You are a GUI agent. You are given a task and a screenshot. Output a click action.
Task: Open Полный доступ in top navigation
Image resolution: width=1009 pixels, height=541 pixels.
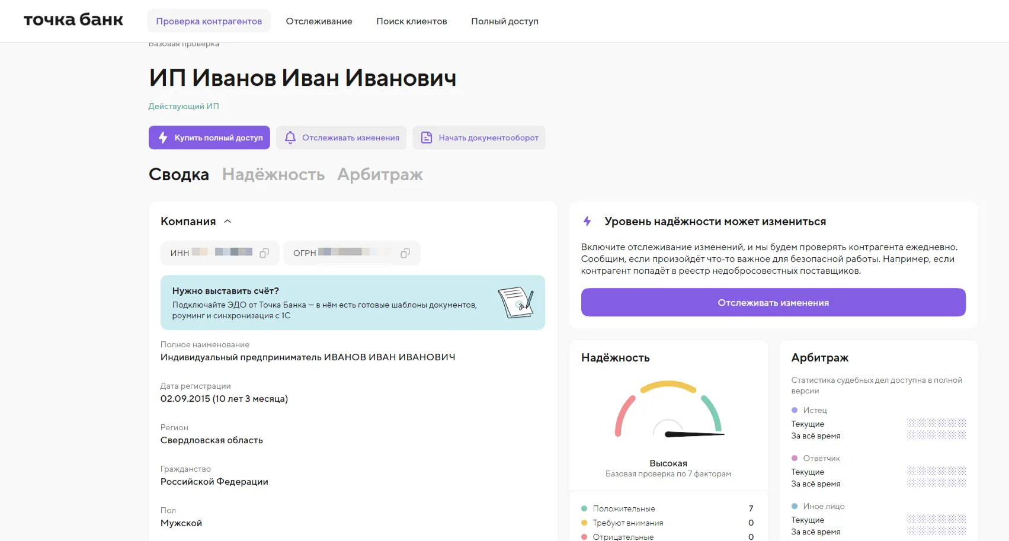click(x=504, y=21)
